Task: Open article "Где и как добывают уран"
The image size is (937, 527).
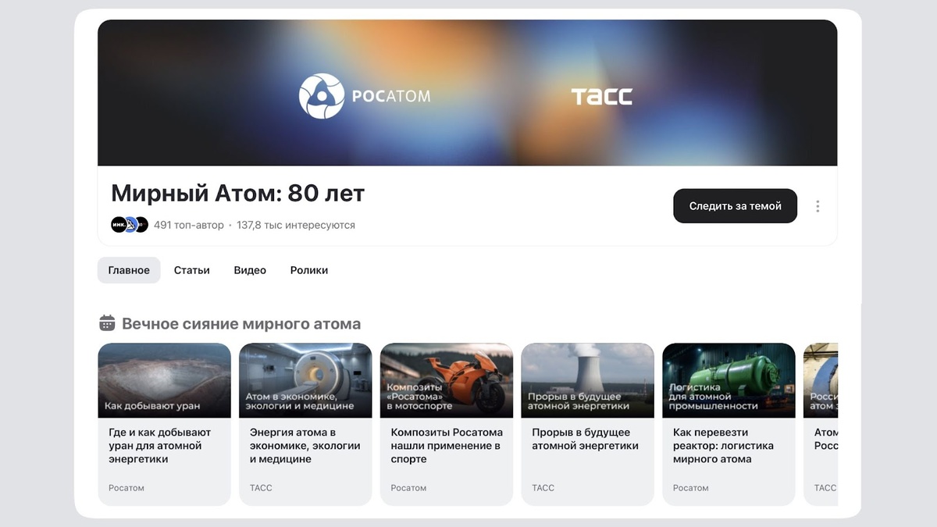Action: coord(160,446)
